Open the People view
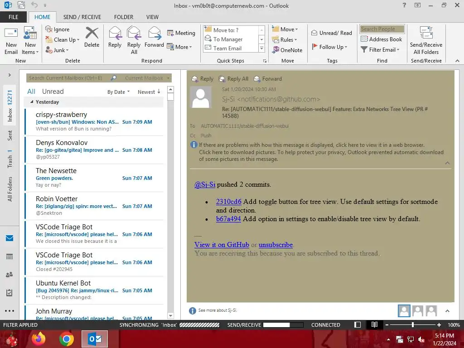464x348 pixels. [x=10, y=275]
